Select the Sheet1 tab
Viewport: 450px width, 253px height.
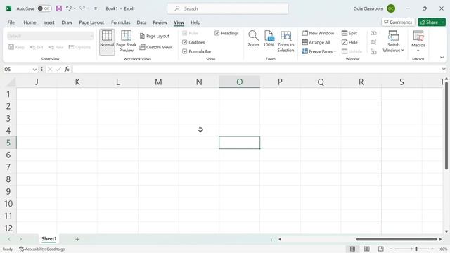[49, 239]
